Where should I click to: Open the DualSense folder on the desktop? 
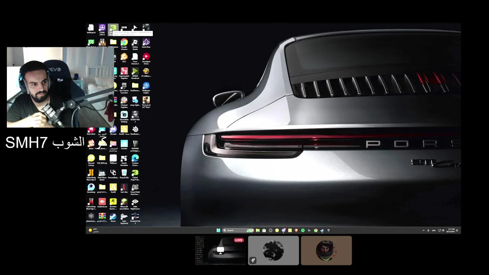point(135,87)
